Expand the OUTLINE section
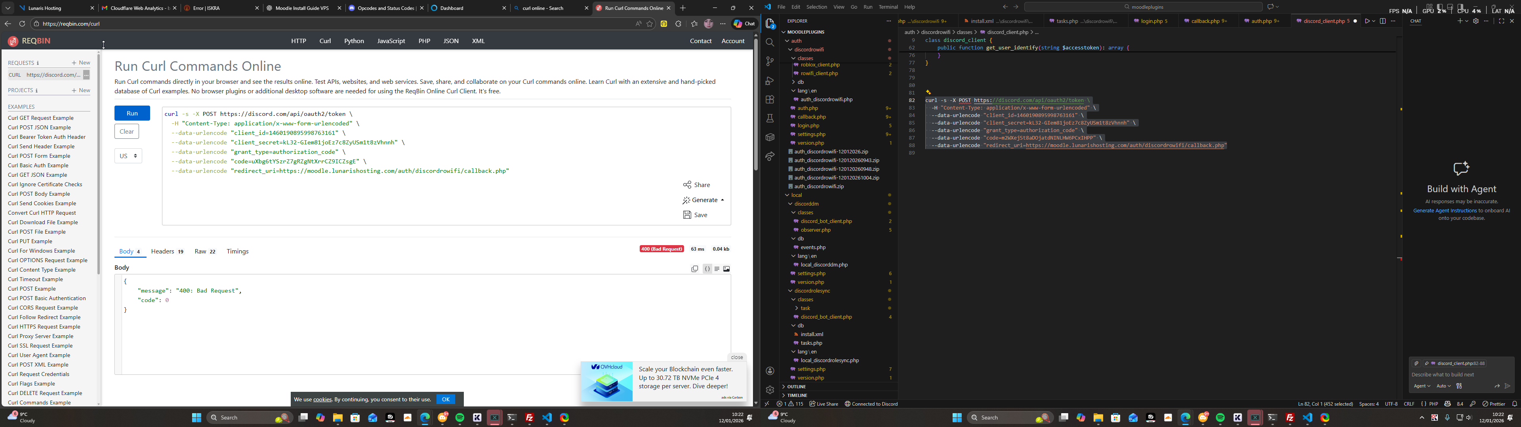 pos(796,387)
